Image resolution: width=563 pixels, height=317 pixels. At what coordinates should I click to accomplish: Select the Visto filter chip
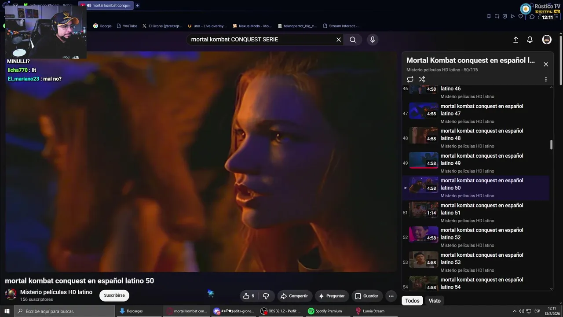point(435,301)
